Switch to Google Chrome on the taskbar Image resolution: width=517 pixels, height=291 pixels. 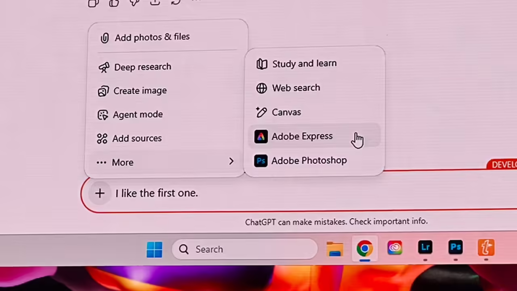(x=365, y=248)
